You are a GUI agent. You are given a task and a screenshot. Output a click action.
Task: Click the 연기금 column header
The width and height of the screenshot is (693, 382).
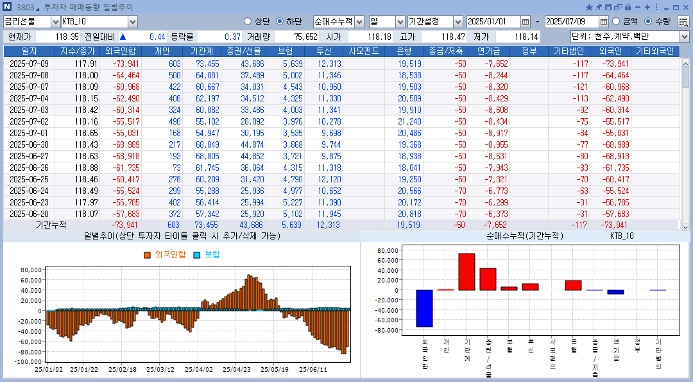489,51
